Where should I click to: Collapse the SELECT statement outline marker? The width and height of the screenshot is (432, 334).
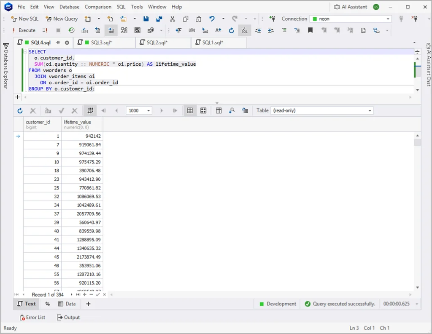[25, 51]
